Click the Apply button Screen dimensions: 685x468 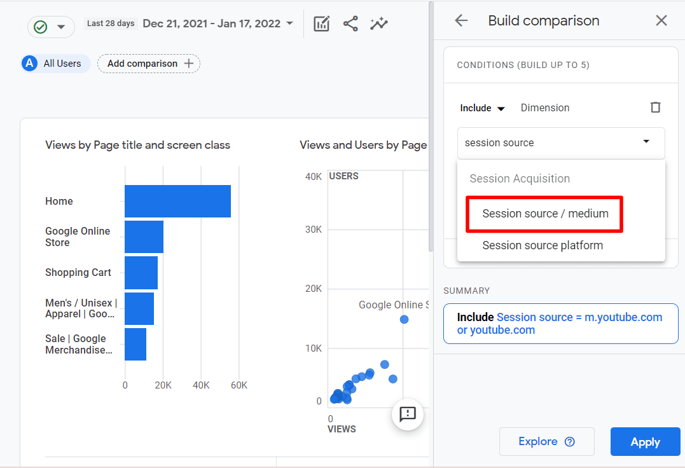[645, 442]
